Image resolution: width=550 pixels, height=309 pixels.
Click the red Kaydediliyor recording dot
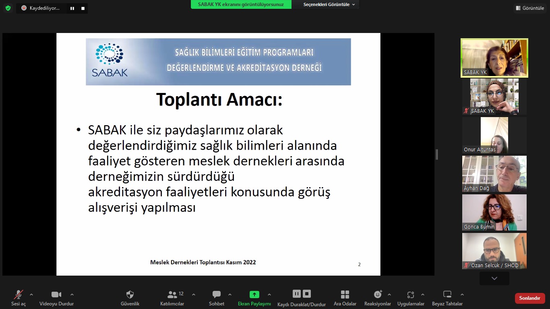coord(24,8)
